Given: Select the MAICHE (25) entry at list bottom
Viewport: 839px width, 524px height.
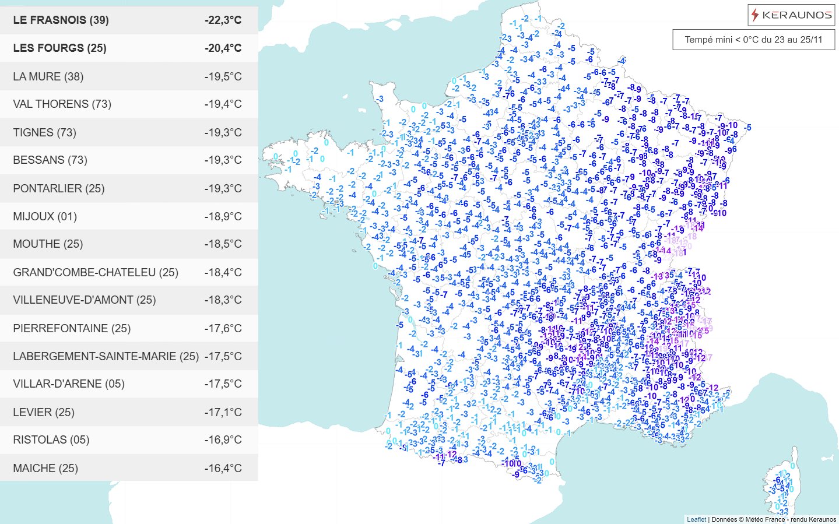Looking at the screenshot, I should coord(45,467).
